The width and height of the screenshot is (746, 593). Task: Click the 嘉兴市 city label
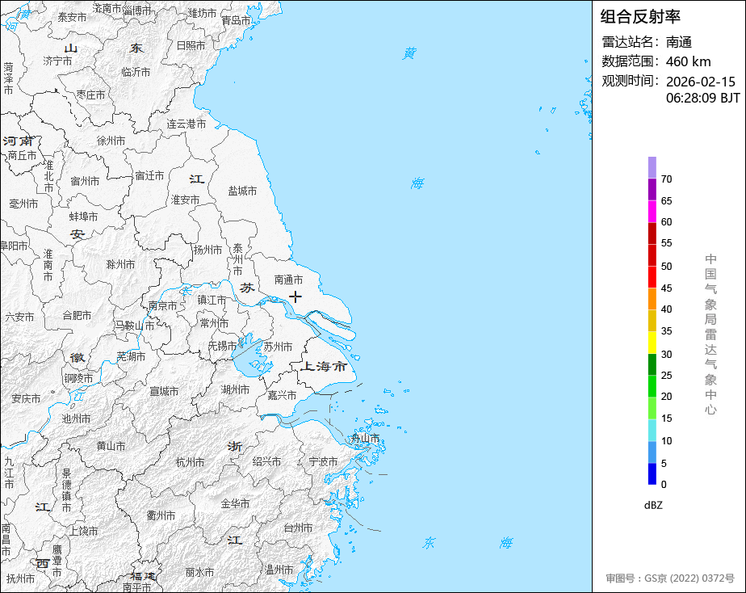282,395
